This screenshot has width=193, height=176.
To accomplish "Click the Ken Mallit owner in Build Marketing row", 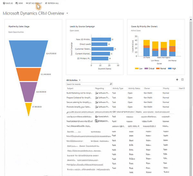I will click(x=148, y=93).
